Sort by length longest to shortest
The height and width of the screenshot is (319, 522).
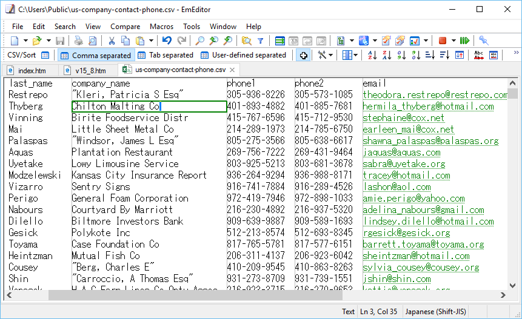pos(445,55)
